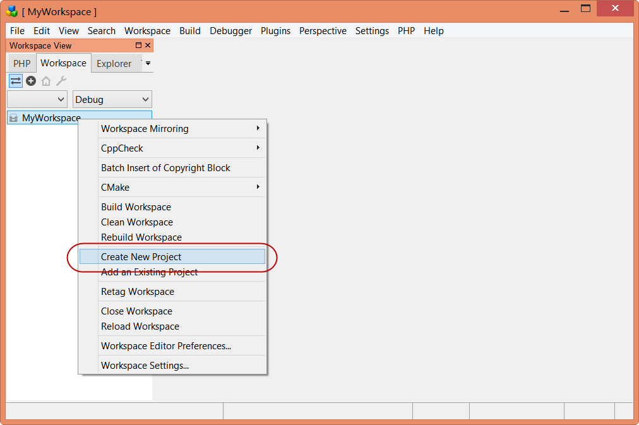
Task: Open the Search menu
Action: point(102,31)
